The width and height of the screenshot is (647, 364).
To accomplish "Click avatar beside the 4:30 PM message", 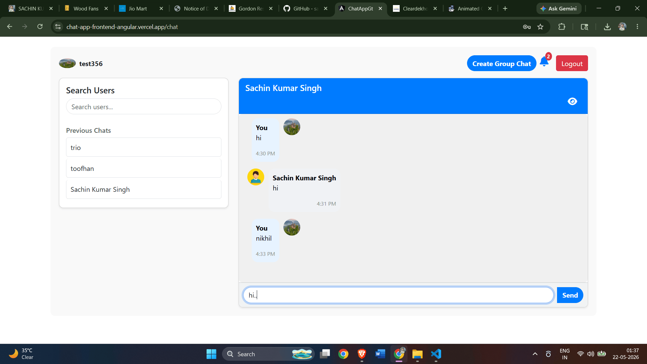I will 292,127.
